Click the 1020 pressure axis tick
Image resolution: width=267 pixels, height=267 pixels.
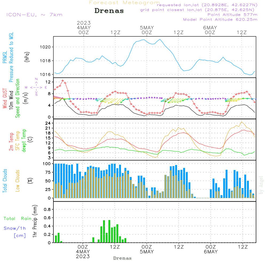click(45, 47)
